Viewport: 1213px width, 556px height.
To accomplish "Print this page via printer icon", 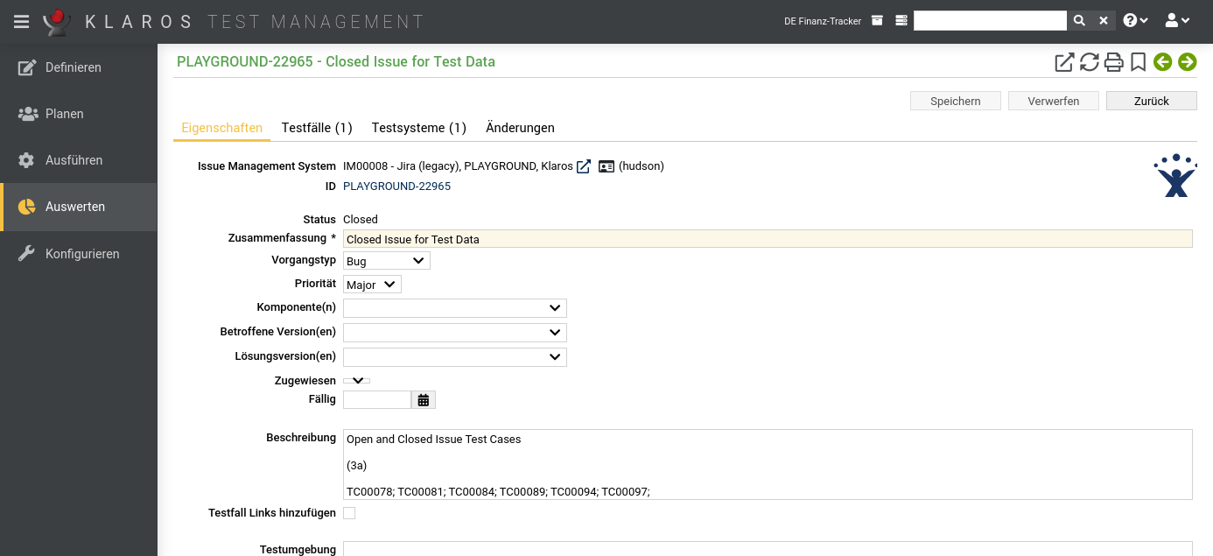I will 1113,62.
